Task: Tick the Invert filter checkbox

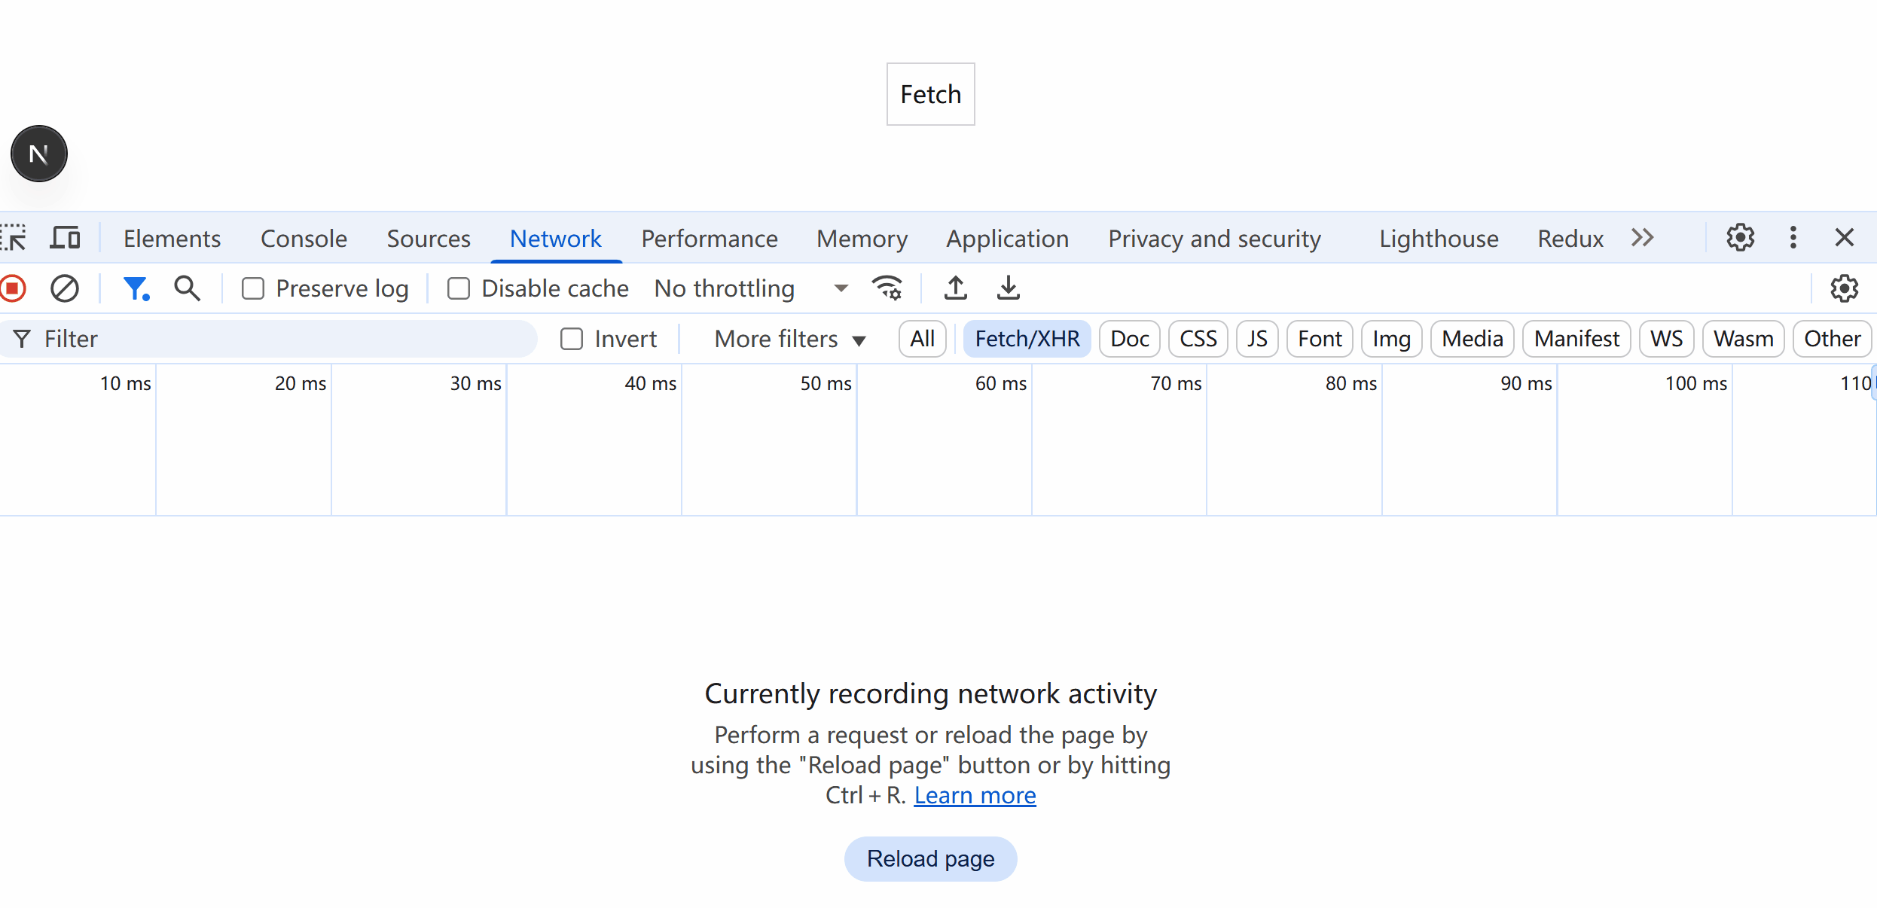Action: (x=572, y=339)
